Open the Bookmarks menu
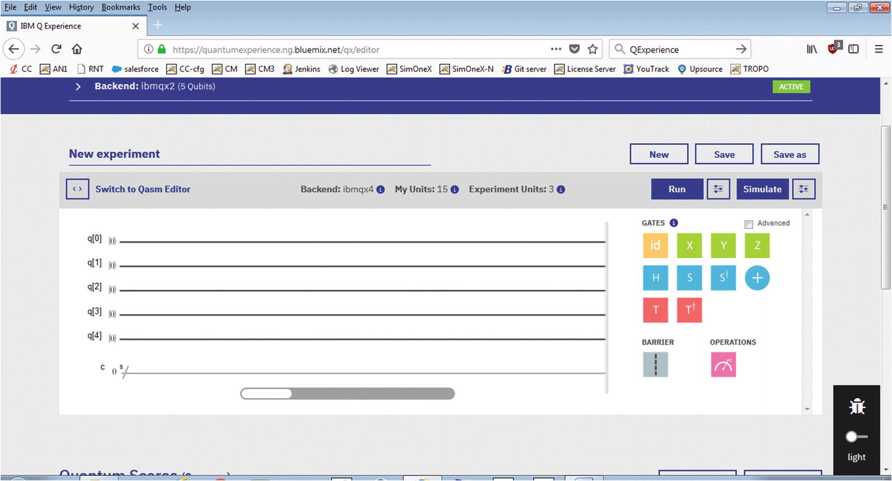This screenshot has height=481, width=892. point(120,7)
